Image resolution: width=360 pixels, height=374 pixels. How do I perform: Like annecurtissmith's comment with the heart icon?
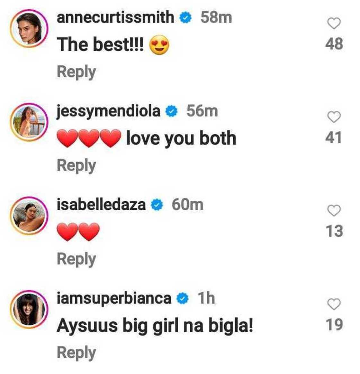[334, 22]
